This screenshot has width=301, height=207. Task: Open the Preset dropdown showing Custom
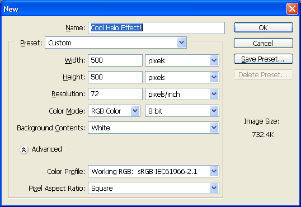point(116,43)
